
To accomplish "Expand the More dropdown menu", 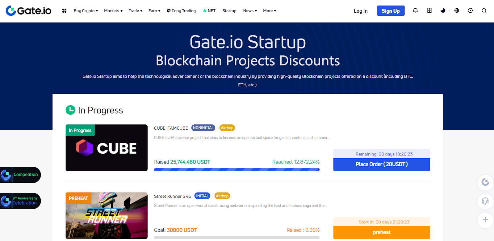I will coord(270,11).
